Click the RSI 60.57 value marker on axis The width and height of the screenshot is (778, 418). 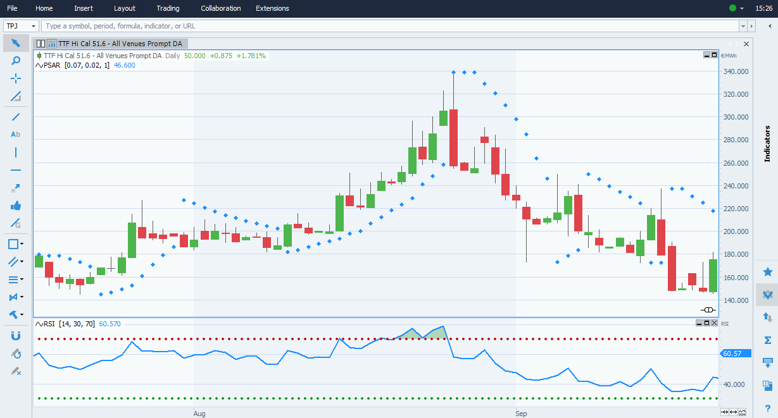(734, 353)
